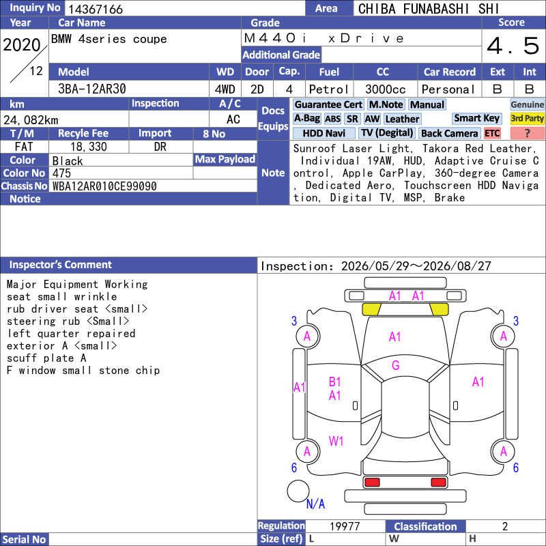Click the A1 mark on right door

[478, 382]
